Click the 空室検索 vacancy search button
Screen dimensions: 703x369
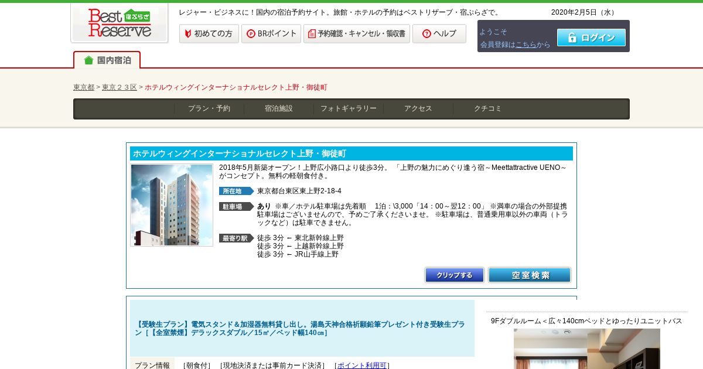(x=530, y=275)
